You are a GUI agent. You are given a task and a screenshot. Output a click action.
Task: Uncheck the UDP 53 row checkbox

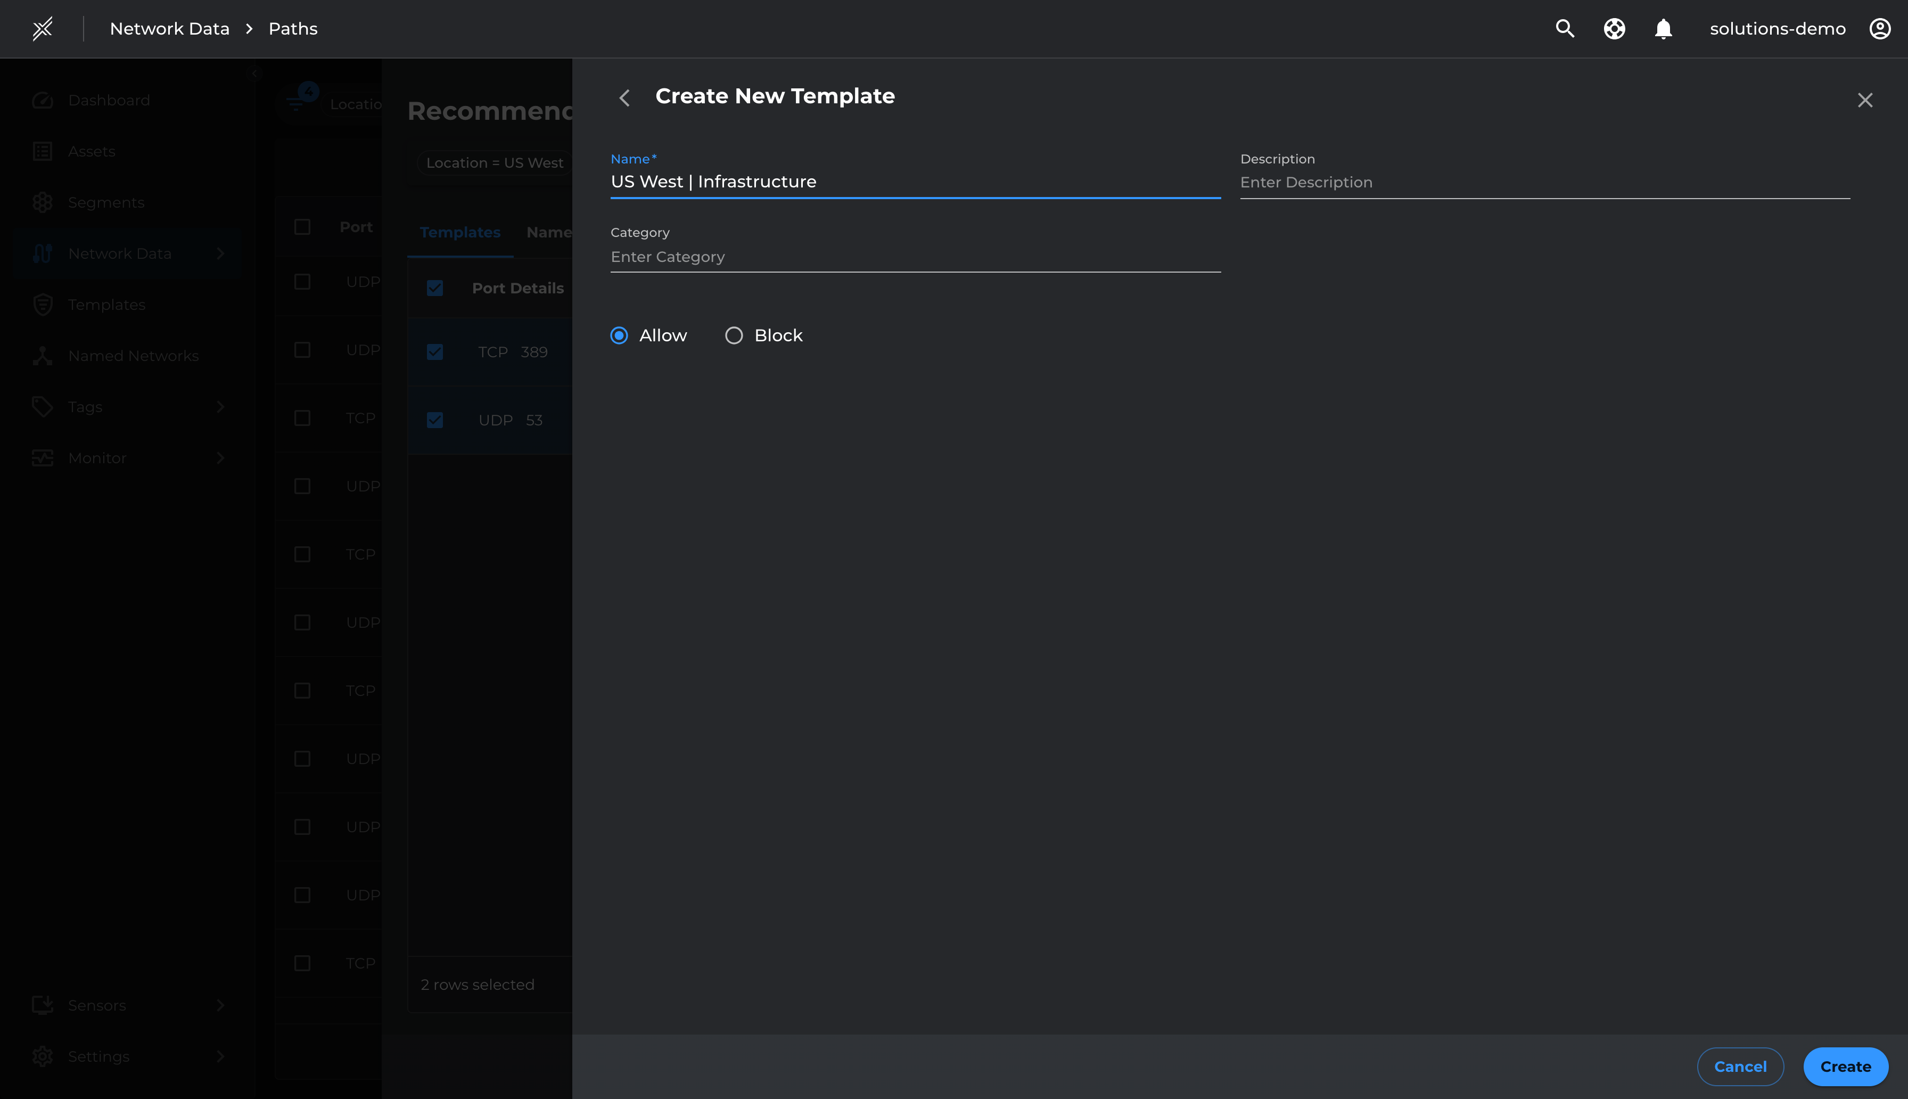click(434, 420)
